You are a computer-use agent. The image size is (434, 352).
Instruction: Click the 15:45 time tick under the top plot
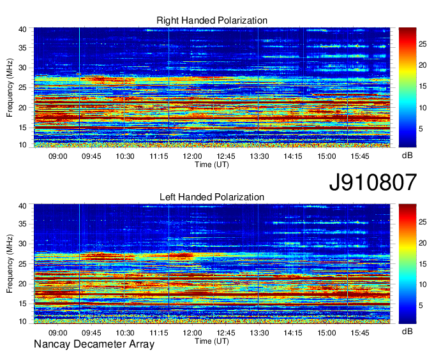(360, 156)
